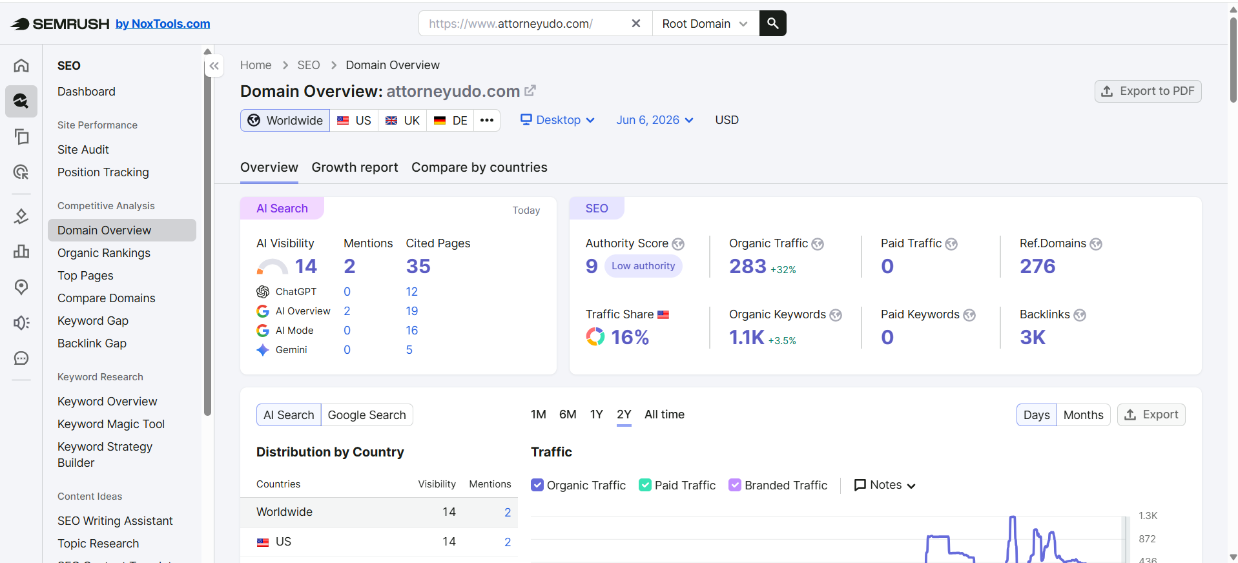Click the Traffic Share donut chart icon

[595, 336]
